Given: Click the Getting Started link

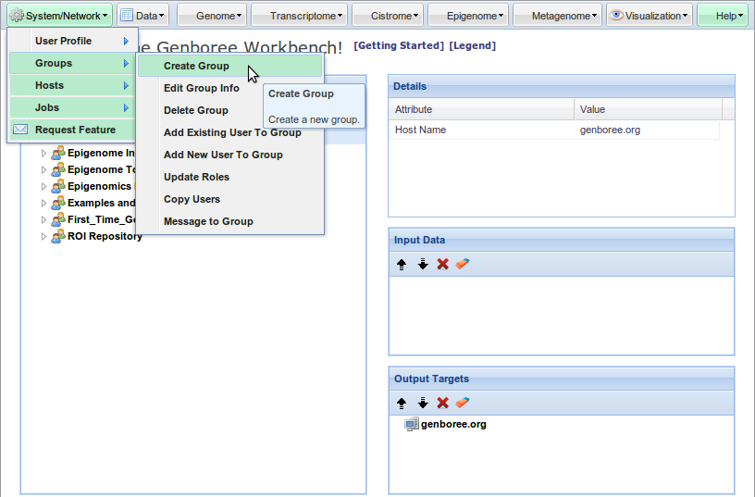Looking at the screenshot, I should [399, 46].
